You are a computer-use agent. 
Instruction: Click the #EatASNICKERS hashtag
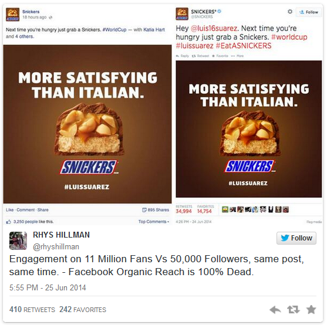point(244,46)
